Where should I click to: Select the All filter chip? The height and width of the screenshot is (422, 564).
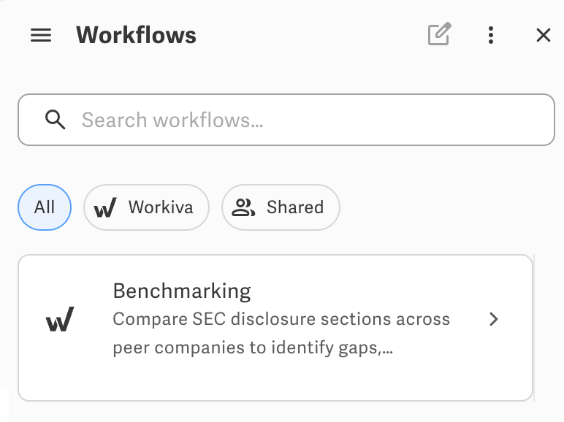click(45, 207)
